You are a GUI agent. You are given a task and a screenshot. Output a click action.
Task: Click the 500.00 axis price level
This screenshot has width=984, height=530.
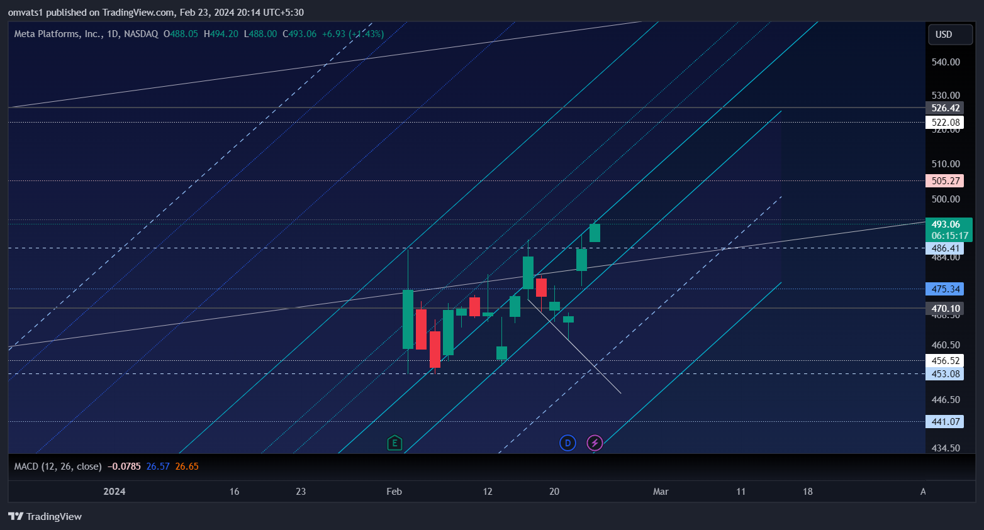click(946, 199)
